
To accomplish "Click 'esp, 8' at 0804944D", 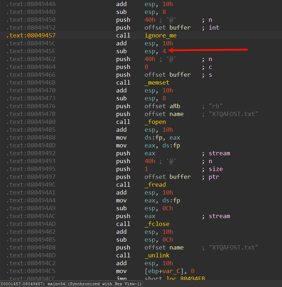I will pos(155,12).
